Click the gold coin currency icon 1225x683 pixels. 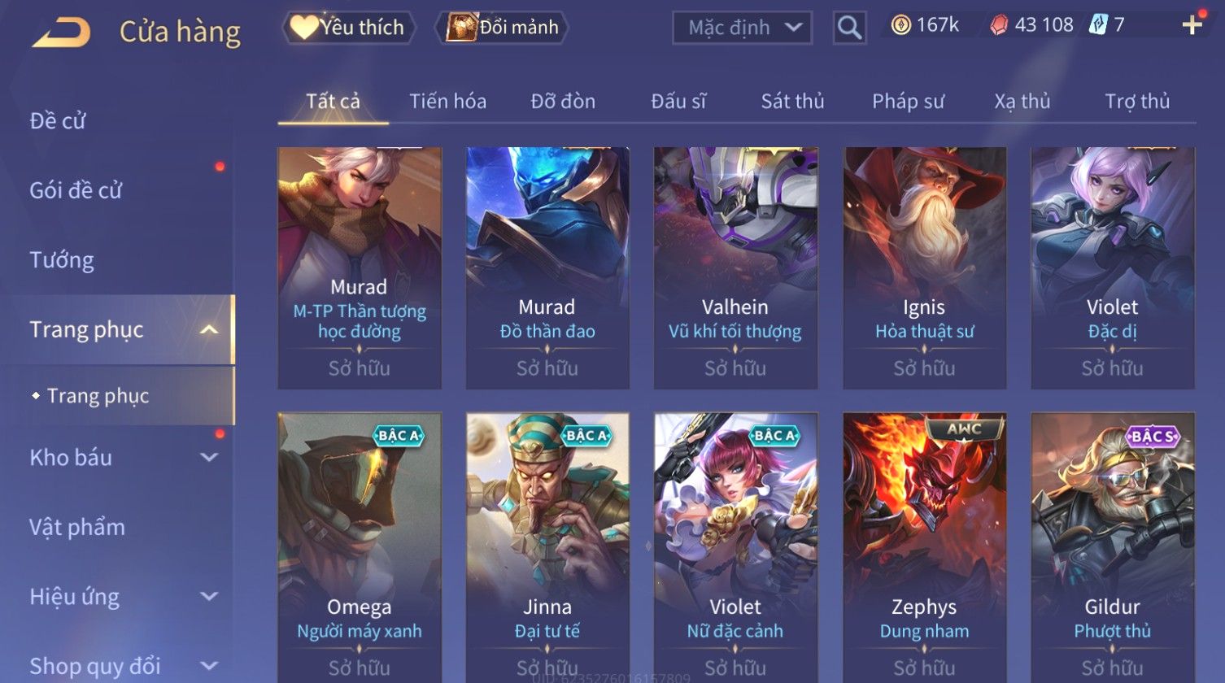[900, 26]
